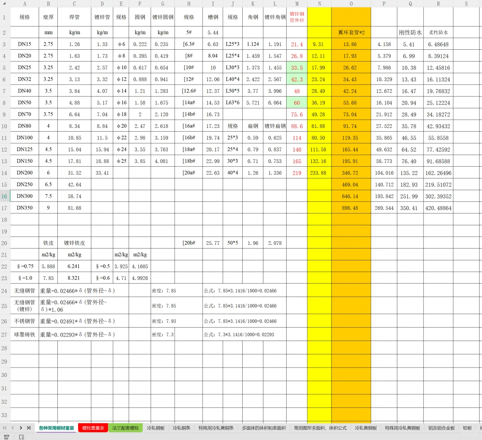Open the 多面体的体积和表面积 sheet tab
Image resolution: width=482 pixels, height=440 pixels.
[264, 428]
